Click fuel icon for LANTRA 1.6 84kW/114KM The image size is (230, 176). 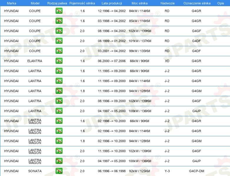tap(59, 81)
